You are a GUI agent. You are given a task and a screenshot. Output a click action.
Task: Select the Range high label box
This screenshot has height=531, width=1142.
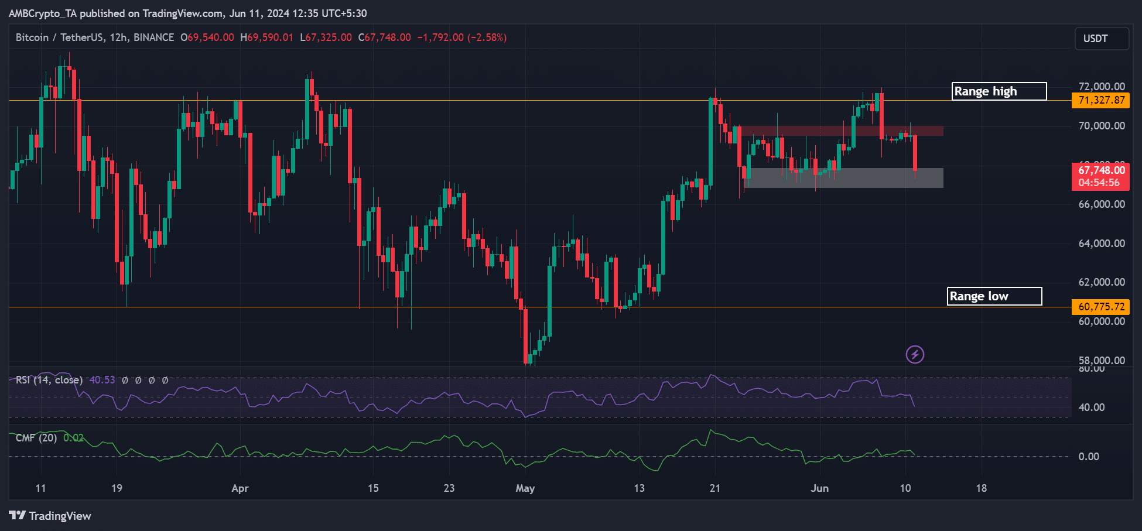(999, 91)
